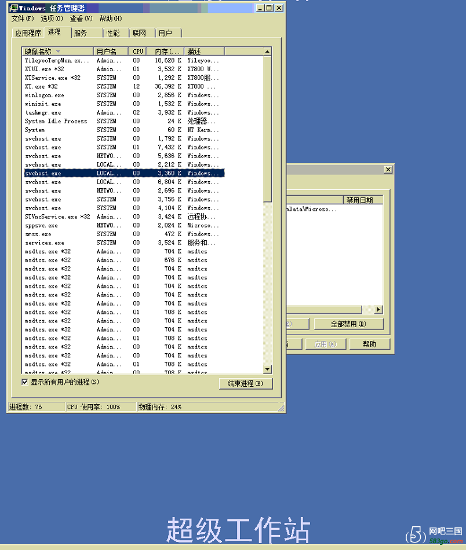Close the background dialog with its X button
Screen dimensions: 466x550
[388, 170]
